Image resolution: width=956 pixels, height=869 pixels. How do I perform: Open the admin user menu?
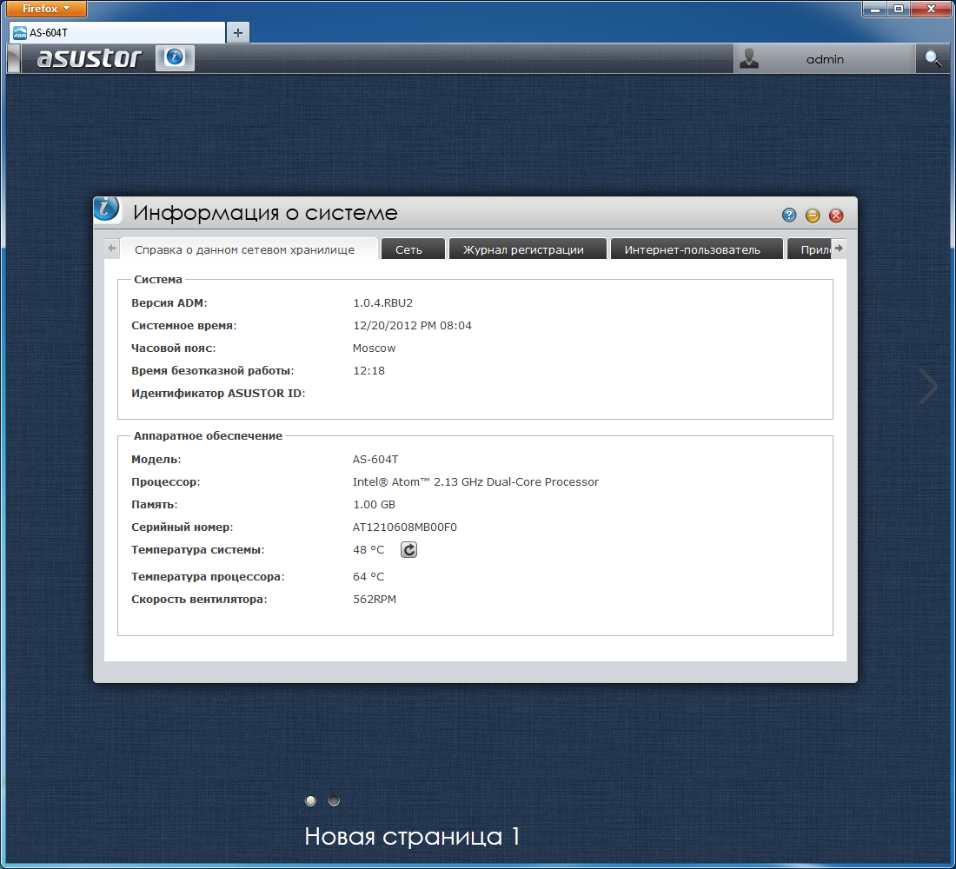(x=824, y=59)
